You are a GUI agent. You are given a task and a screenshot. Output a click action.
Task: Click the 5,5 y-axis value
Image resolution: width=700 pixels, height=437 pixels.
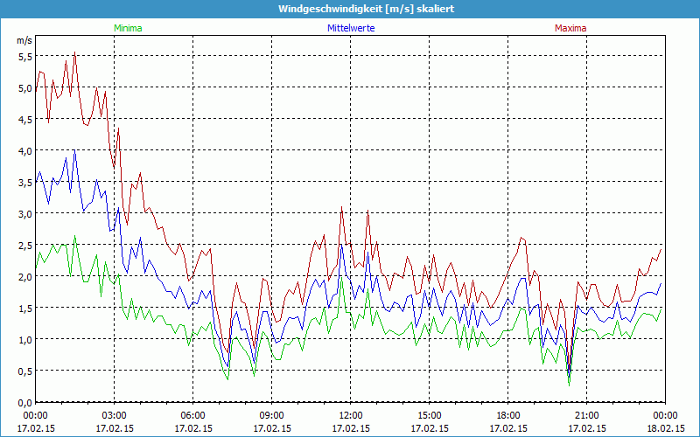(25, 56)
